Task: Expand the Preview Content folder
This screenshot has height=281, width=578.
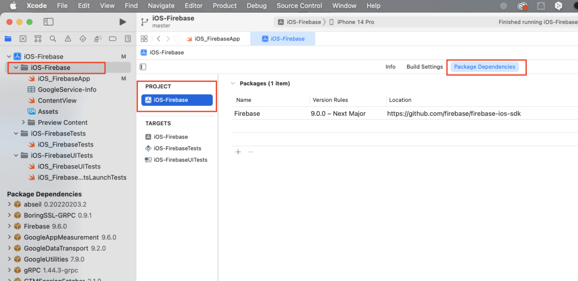Action: point(23,122)
